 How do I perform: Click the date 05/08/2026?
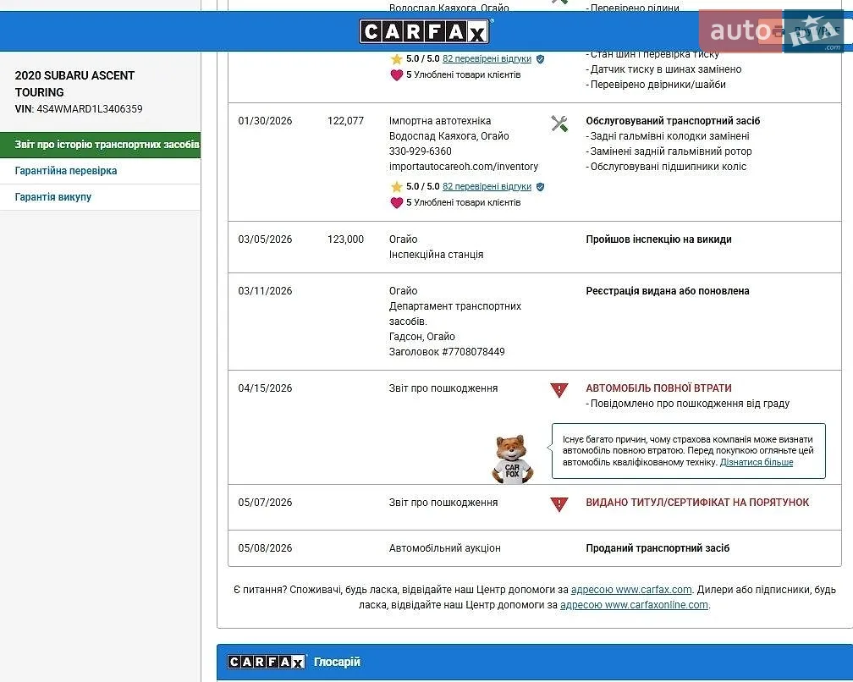[265, 548]
